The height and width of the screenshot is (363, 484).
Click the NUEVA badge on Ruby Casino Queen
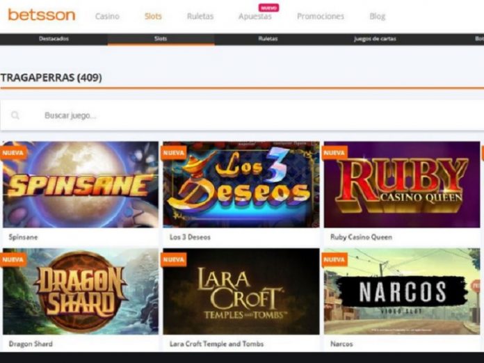(x=334, y=153)
